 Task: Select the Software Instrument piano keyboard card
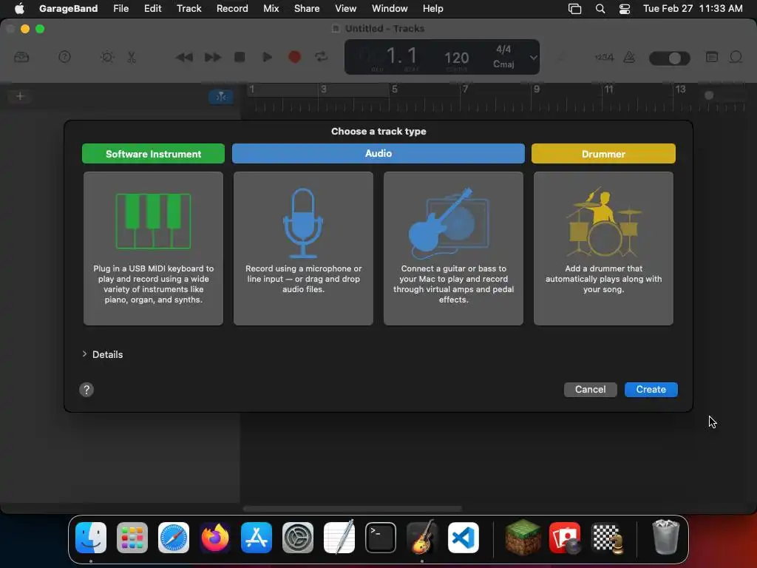click(153, 248)
